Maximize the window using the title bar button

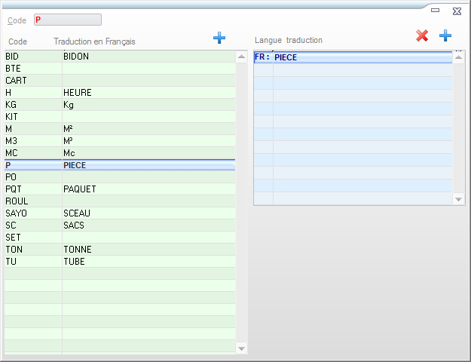tap(435, 10)
